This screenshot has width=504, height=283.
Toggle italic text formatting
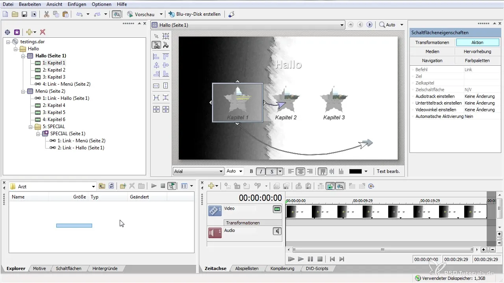pyautogui.click(x=261, y=171)
